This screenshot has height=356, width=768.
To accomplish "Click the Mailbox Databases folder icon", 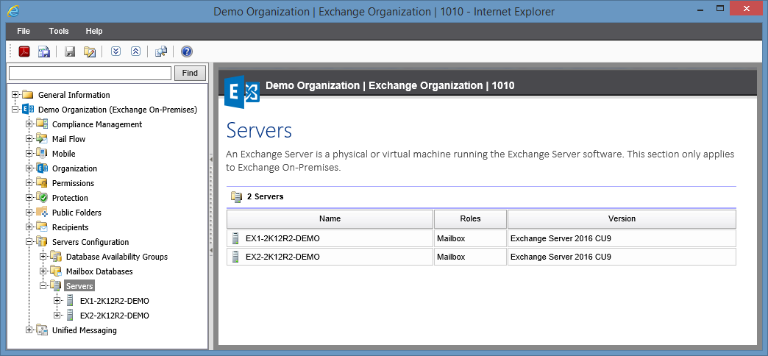I will coord(56,271).
